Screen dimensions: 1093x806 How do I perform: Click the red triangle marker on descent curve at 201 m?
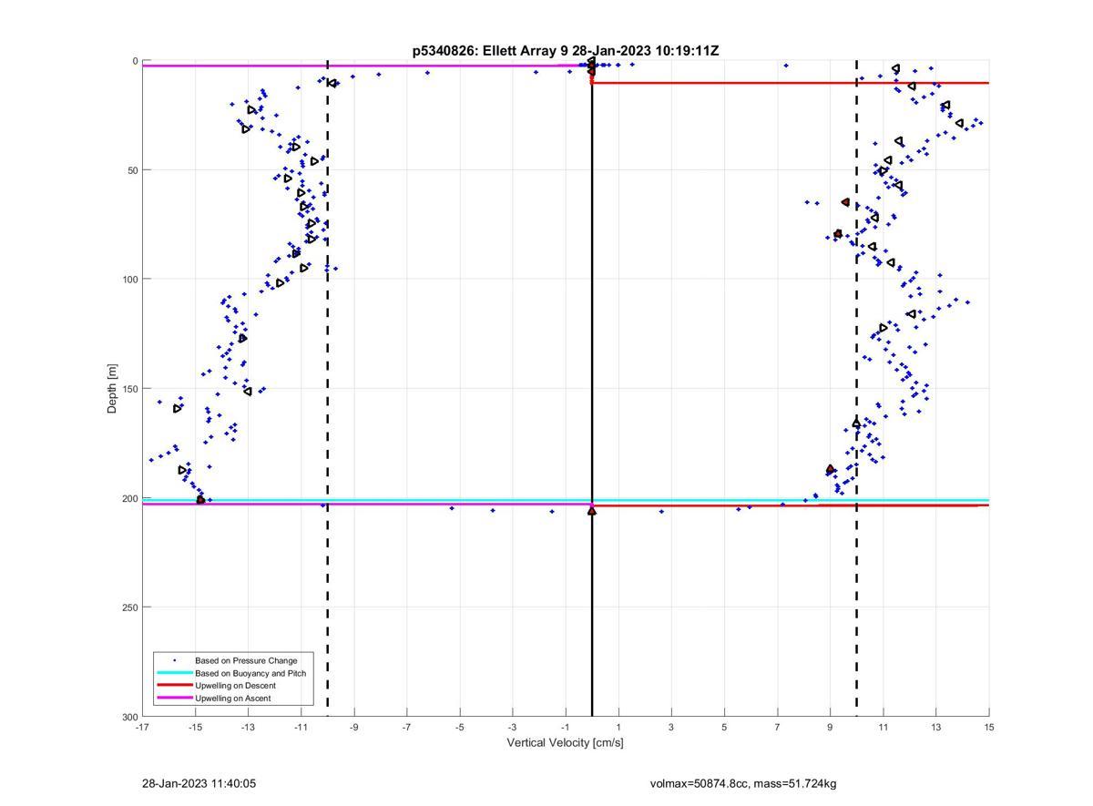[201, 500]
